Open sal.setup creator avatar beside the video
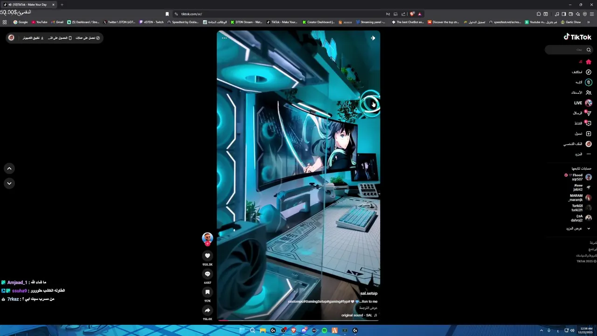 point(208,238)
